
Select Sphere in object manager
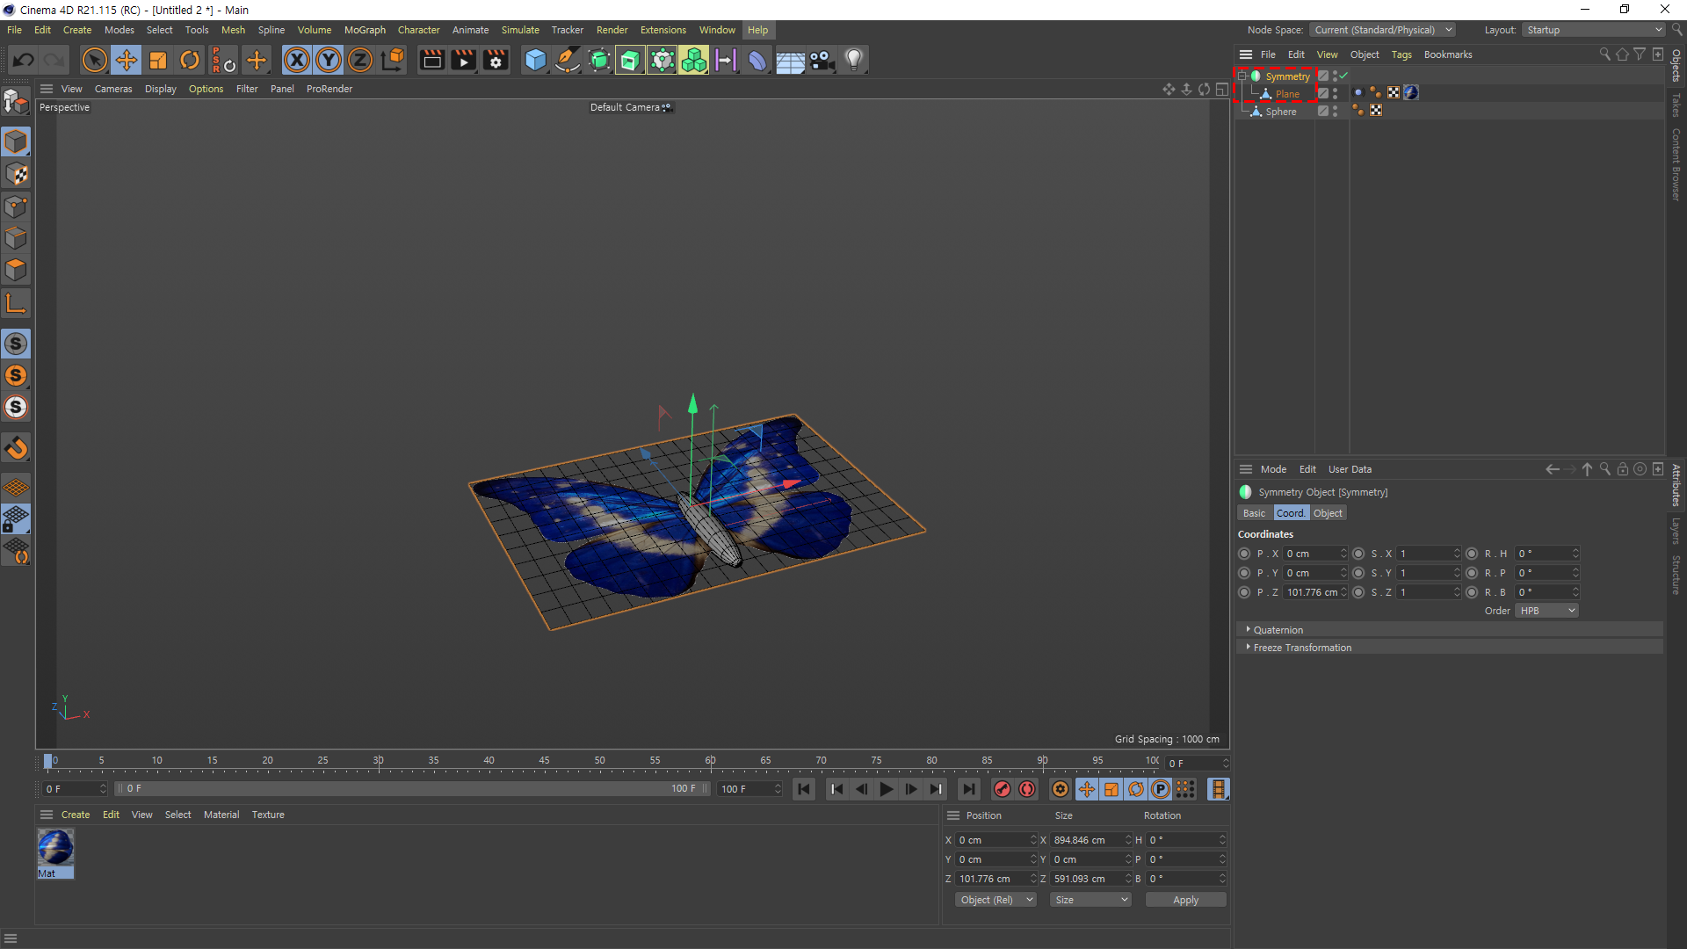1280,112
